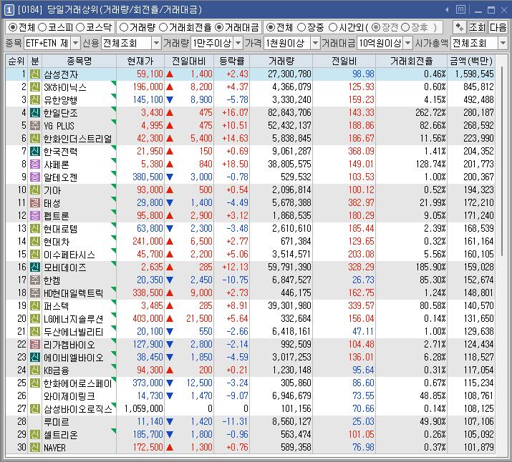Select the 시간외 session radio button
This screenshot has height=462, width=512.
tap(332, 27)
